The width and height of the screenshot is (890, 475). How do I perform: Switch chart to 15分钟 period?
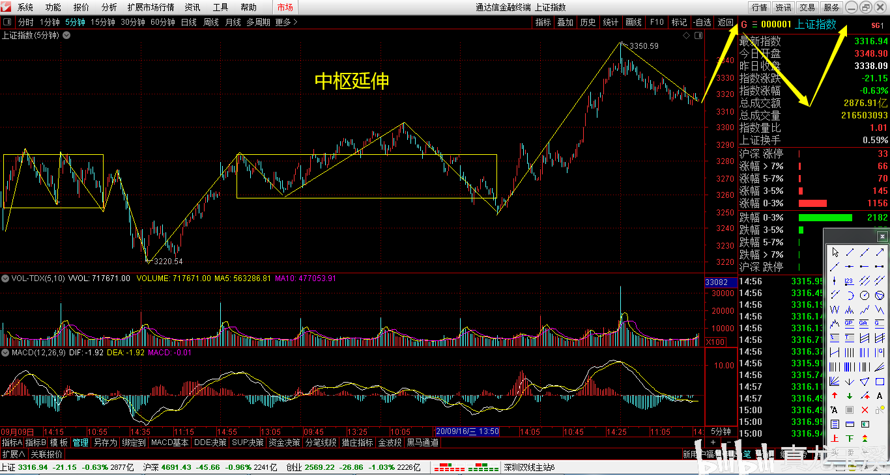point(102,22)
